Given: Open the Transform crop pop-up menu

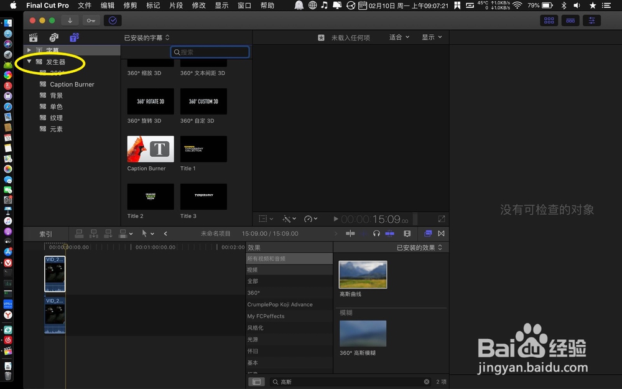Looking at the screenshot, I should pos(266,218).
